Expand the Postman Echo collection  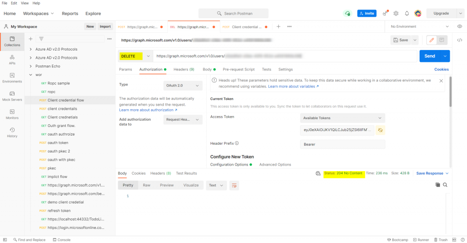click(x=31, y=66)
